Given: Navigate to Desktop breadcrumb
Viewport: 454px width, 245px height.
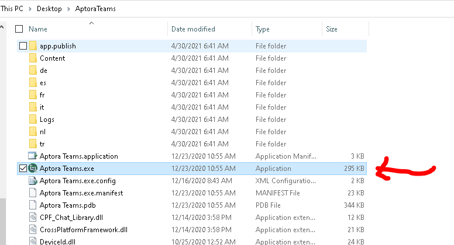Looking at the screenshot, I should [49, 9].
